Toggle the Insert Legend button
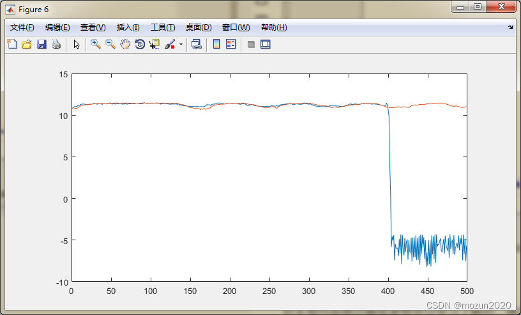Screen dimensions: 521x315 tap(231, 44)
